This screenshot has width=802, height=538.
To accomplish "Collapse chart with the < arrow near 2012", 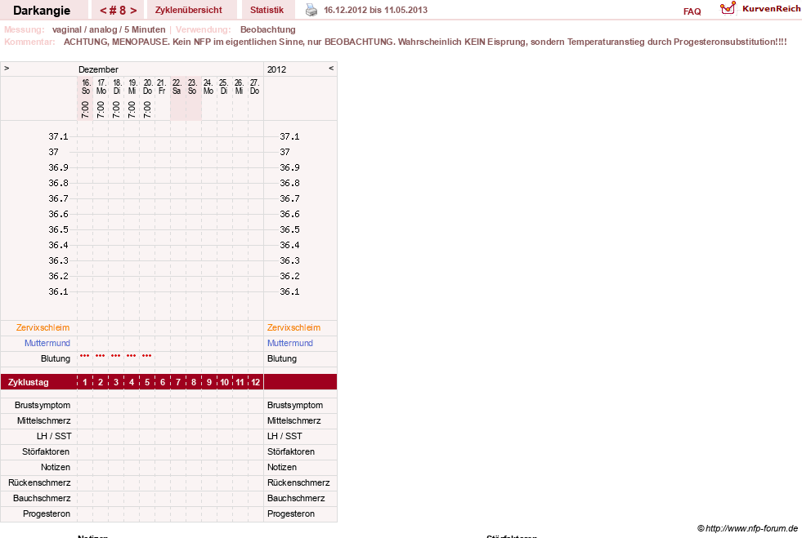I will (331, 68).
